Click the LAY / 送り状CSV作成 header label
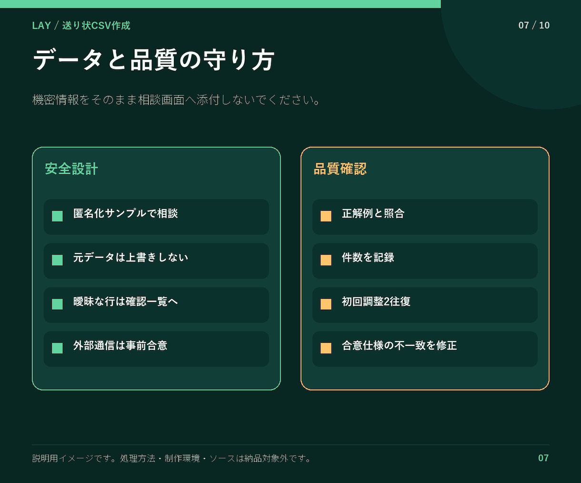Image resolution: width=581 pixels, height=483 pixels. (x=81, y=26)
